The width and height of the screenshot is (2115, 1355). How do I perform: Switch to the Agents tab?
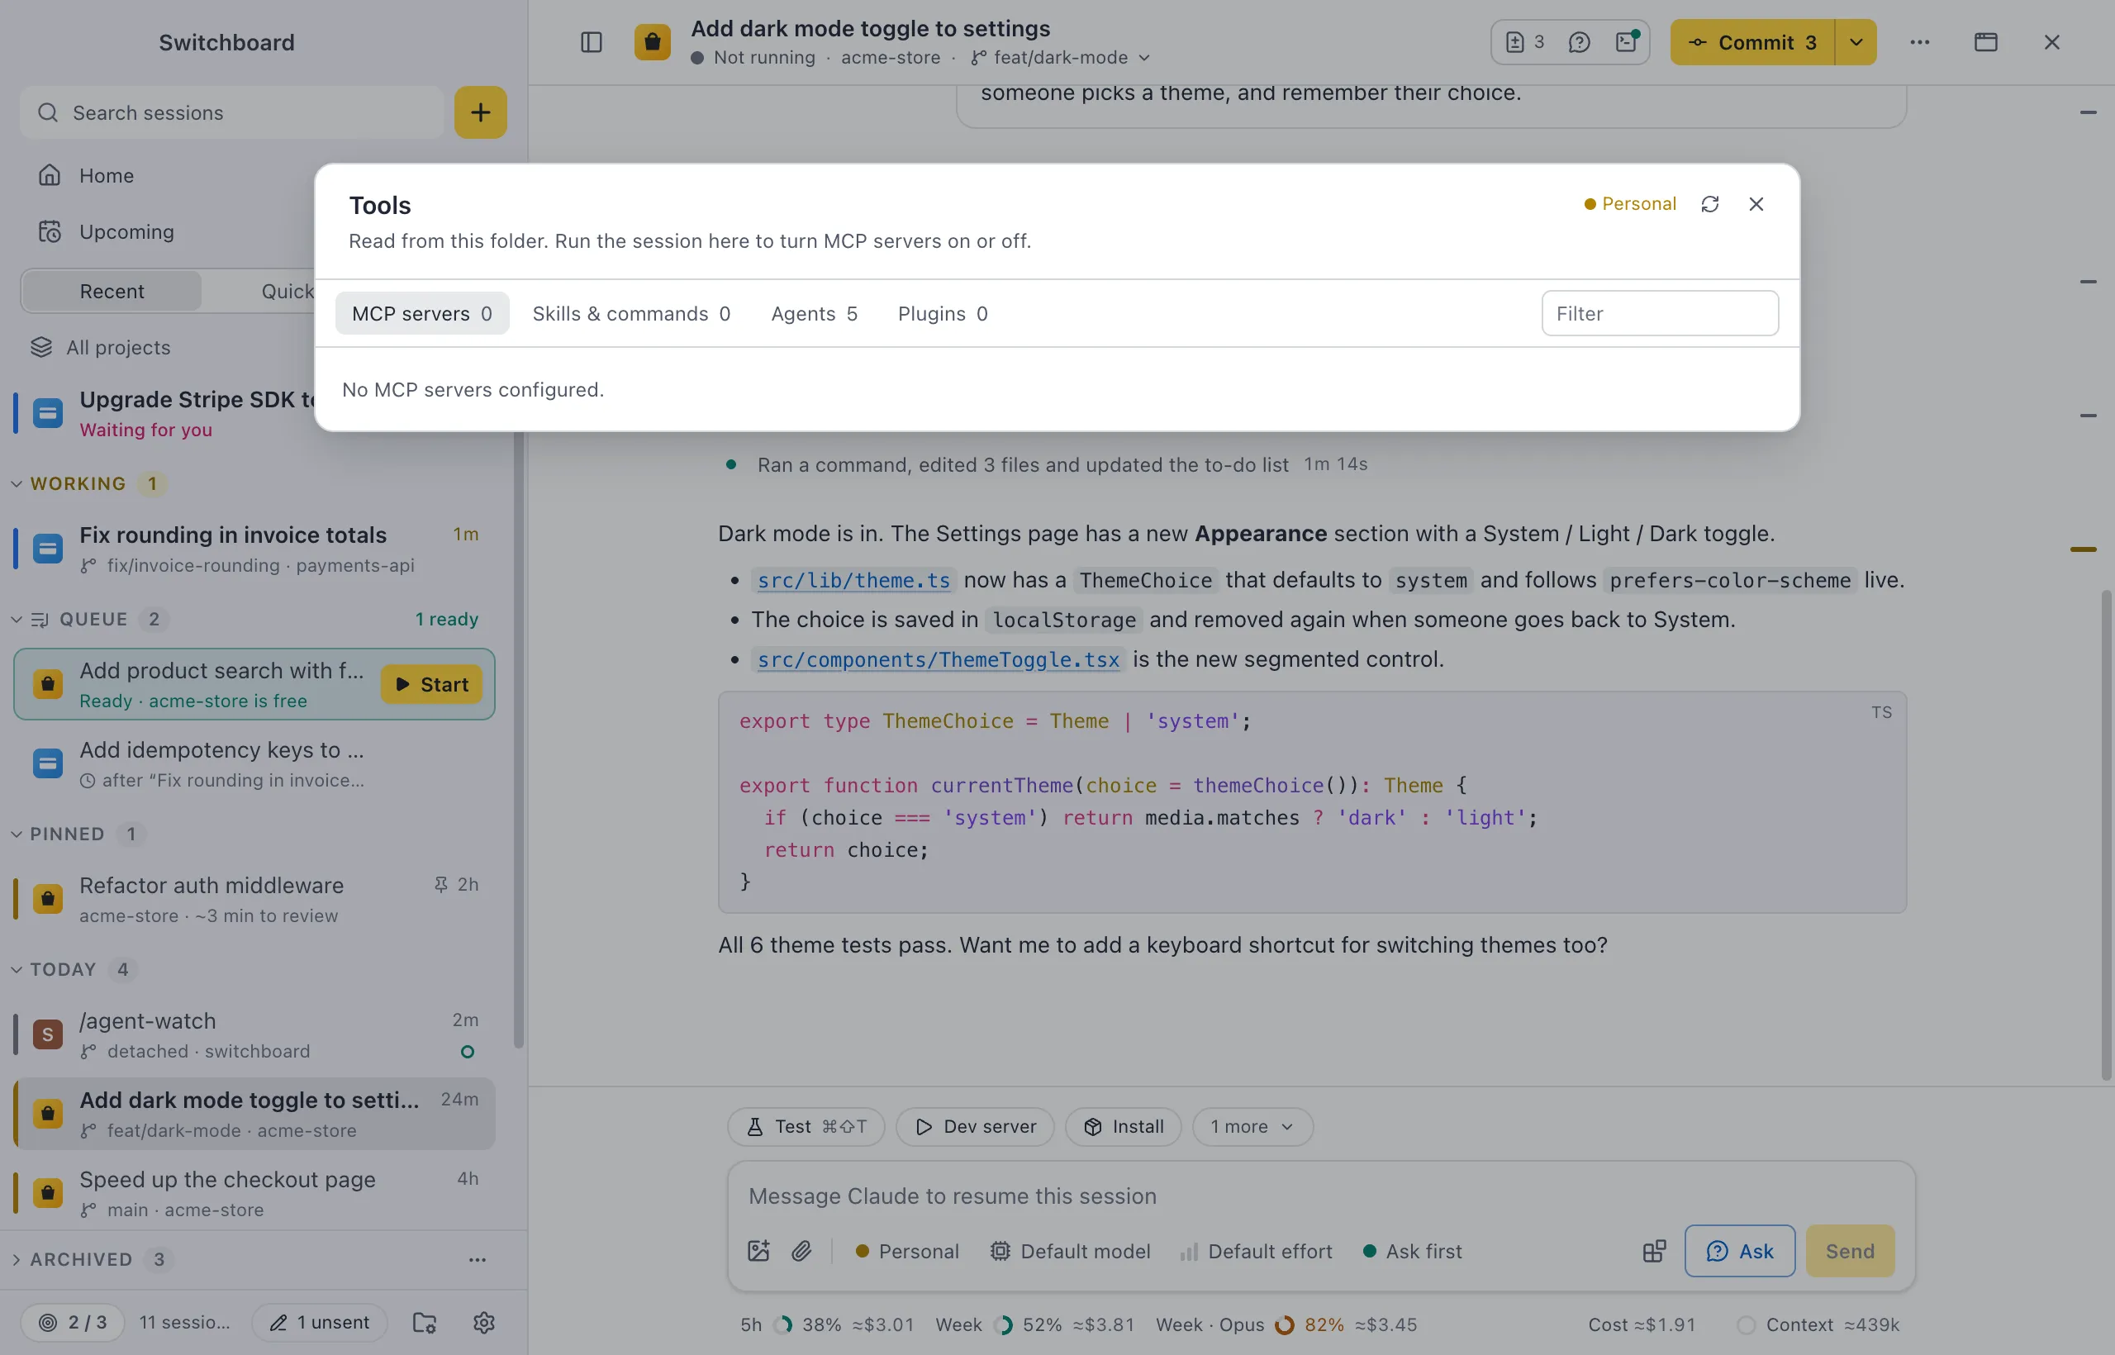814,313
